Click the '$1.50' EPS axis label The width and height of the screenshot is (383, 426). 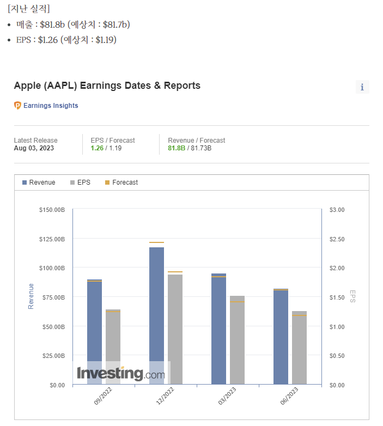coord(337,297)
